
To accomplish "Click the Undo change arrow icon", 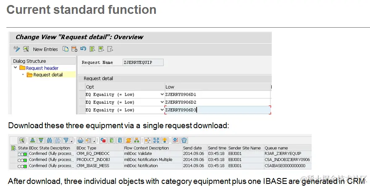I will click(83, 49).
